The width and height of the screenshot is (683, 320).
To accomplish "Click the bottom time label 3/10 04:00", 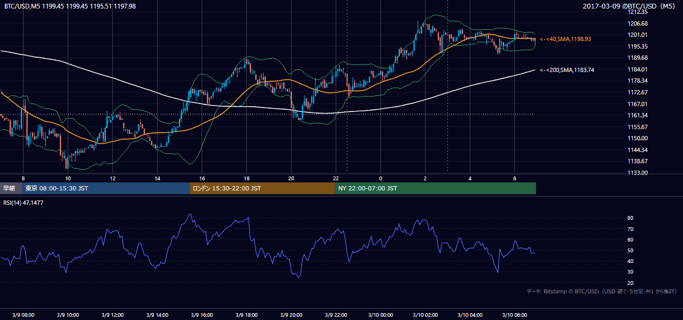I will point(470,315).
